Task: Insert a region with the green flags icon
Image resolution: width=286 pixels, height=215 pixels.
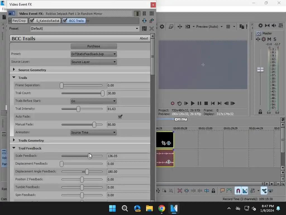Action: click(229, 191)
